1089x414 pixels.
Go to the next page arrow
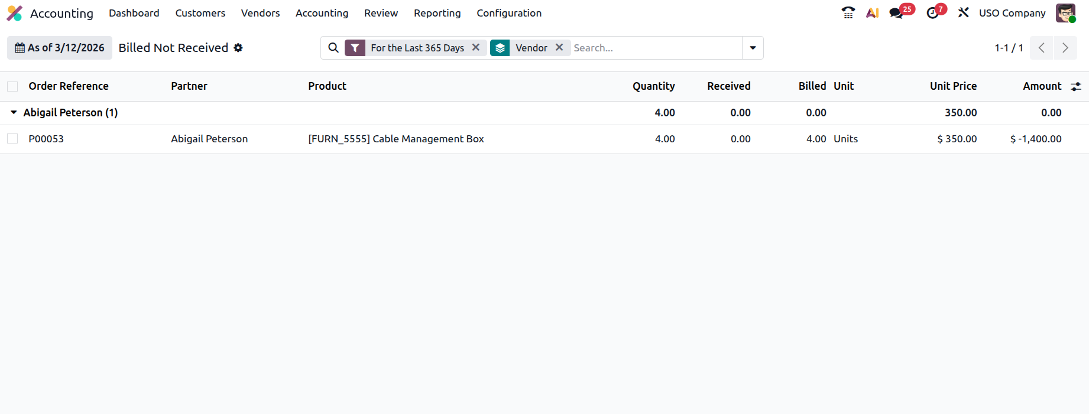(1065, 48)
